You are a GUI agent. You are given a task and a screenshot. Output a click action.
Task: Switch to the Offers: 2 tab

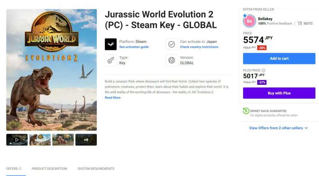[x=14, y=169]
